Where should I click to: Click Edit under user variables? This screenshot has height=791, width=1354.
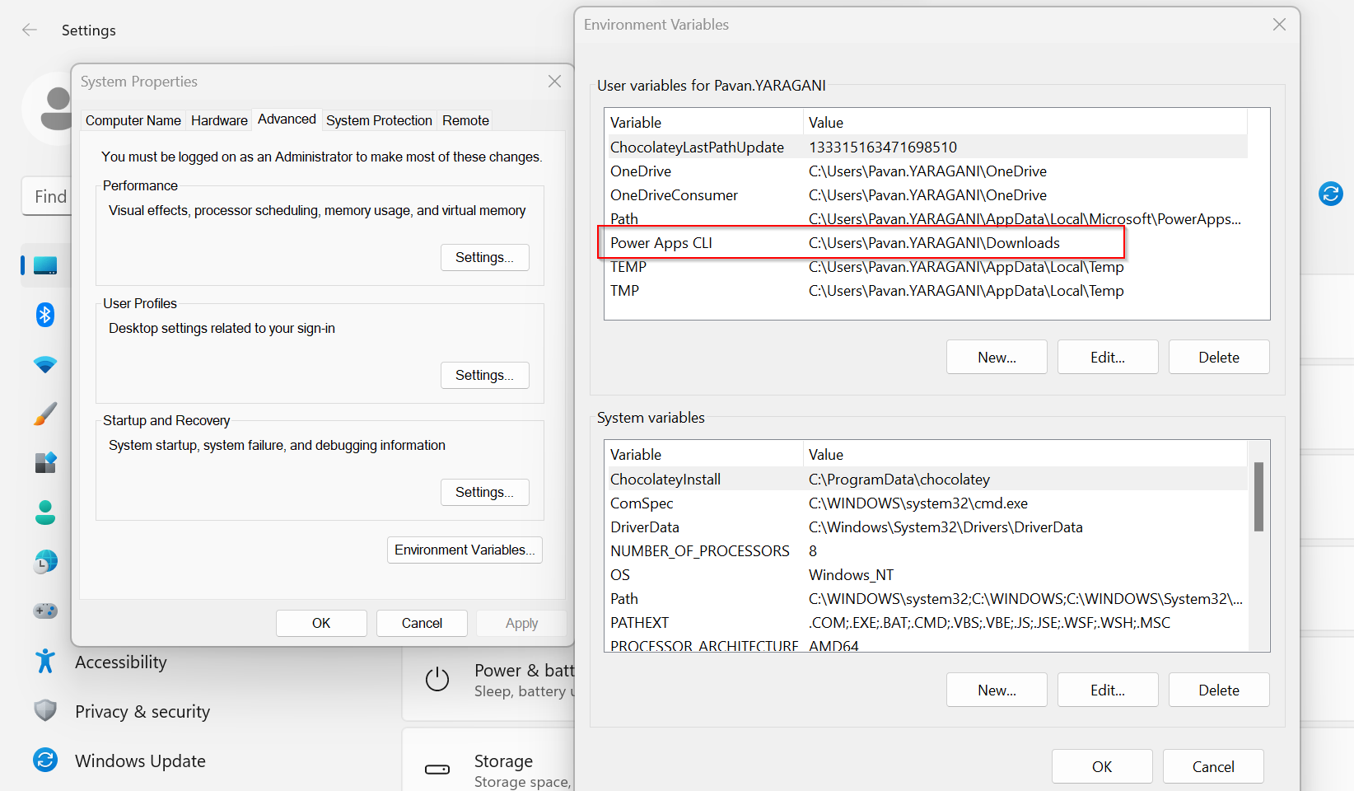pos(1108,357)
